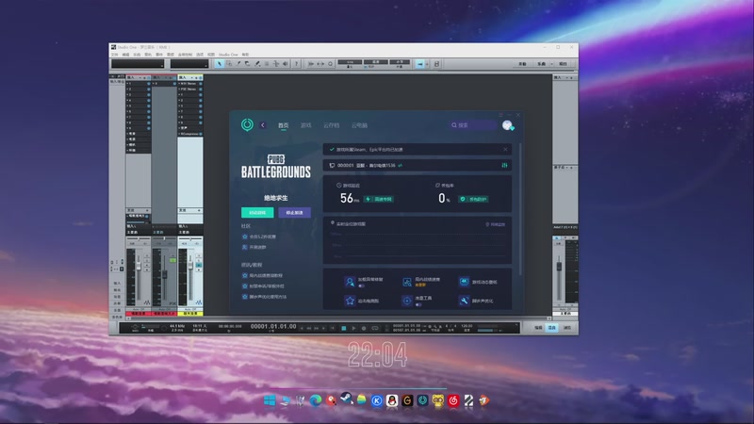Image resolution: width=754 pixels, height=424 pixels.
Task: Click the wrench script optimization icon
Action: (464, 301)
